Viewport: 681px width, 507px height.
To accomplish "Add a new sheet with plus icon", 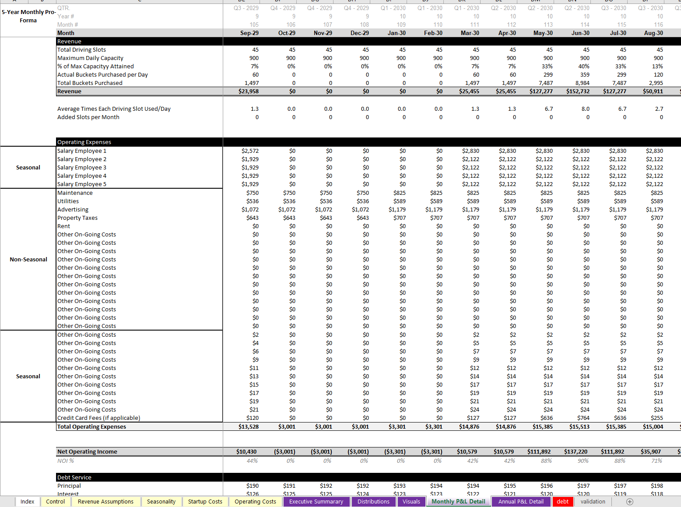I will (630, 502).
